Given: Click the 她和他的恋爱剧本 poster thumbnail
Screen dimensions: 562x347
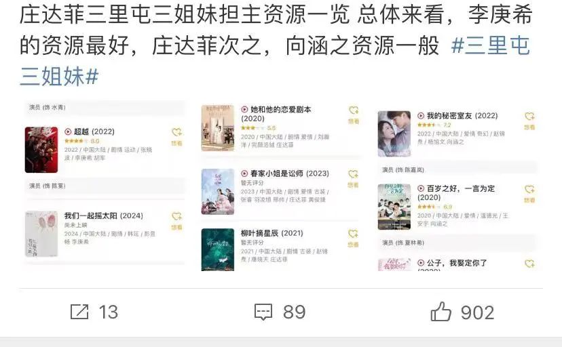Looking at the screenshot, I should point(218,128).
